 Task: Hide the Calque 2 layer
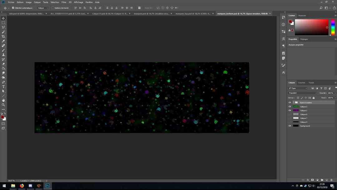click(x=290, y=106)
